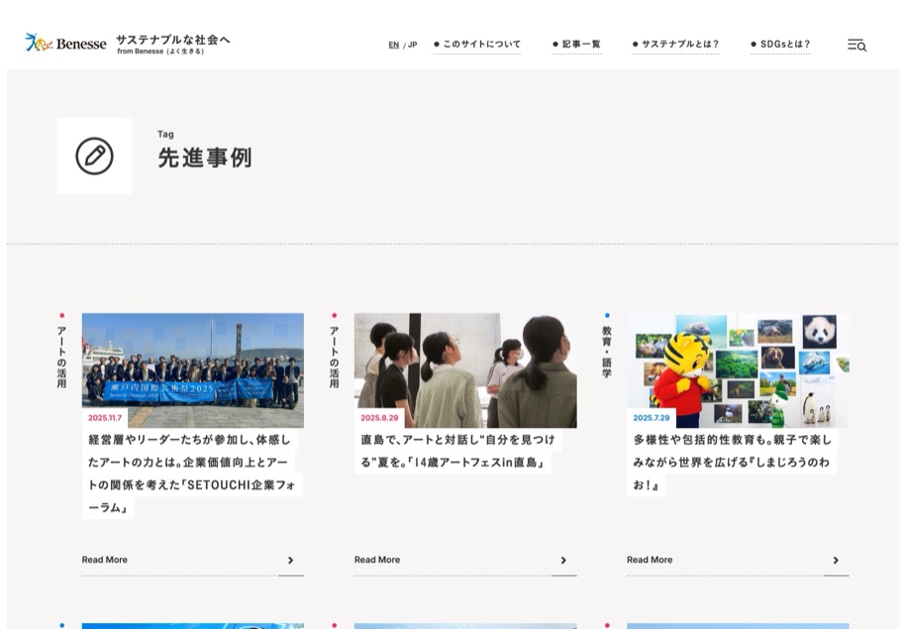Click date 2025.7.29
Image resolution: width=906 pixels, height=629 pixels.
click(652, 417)
